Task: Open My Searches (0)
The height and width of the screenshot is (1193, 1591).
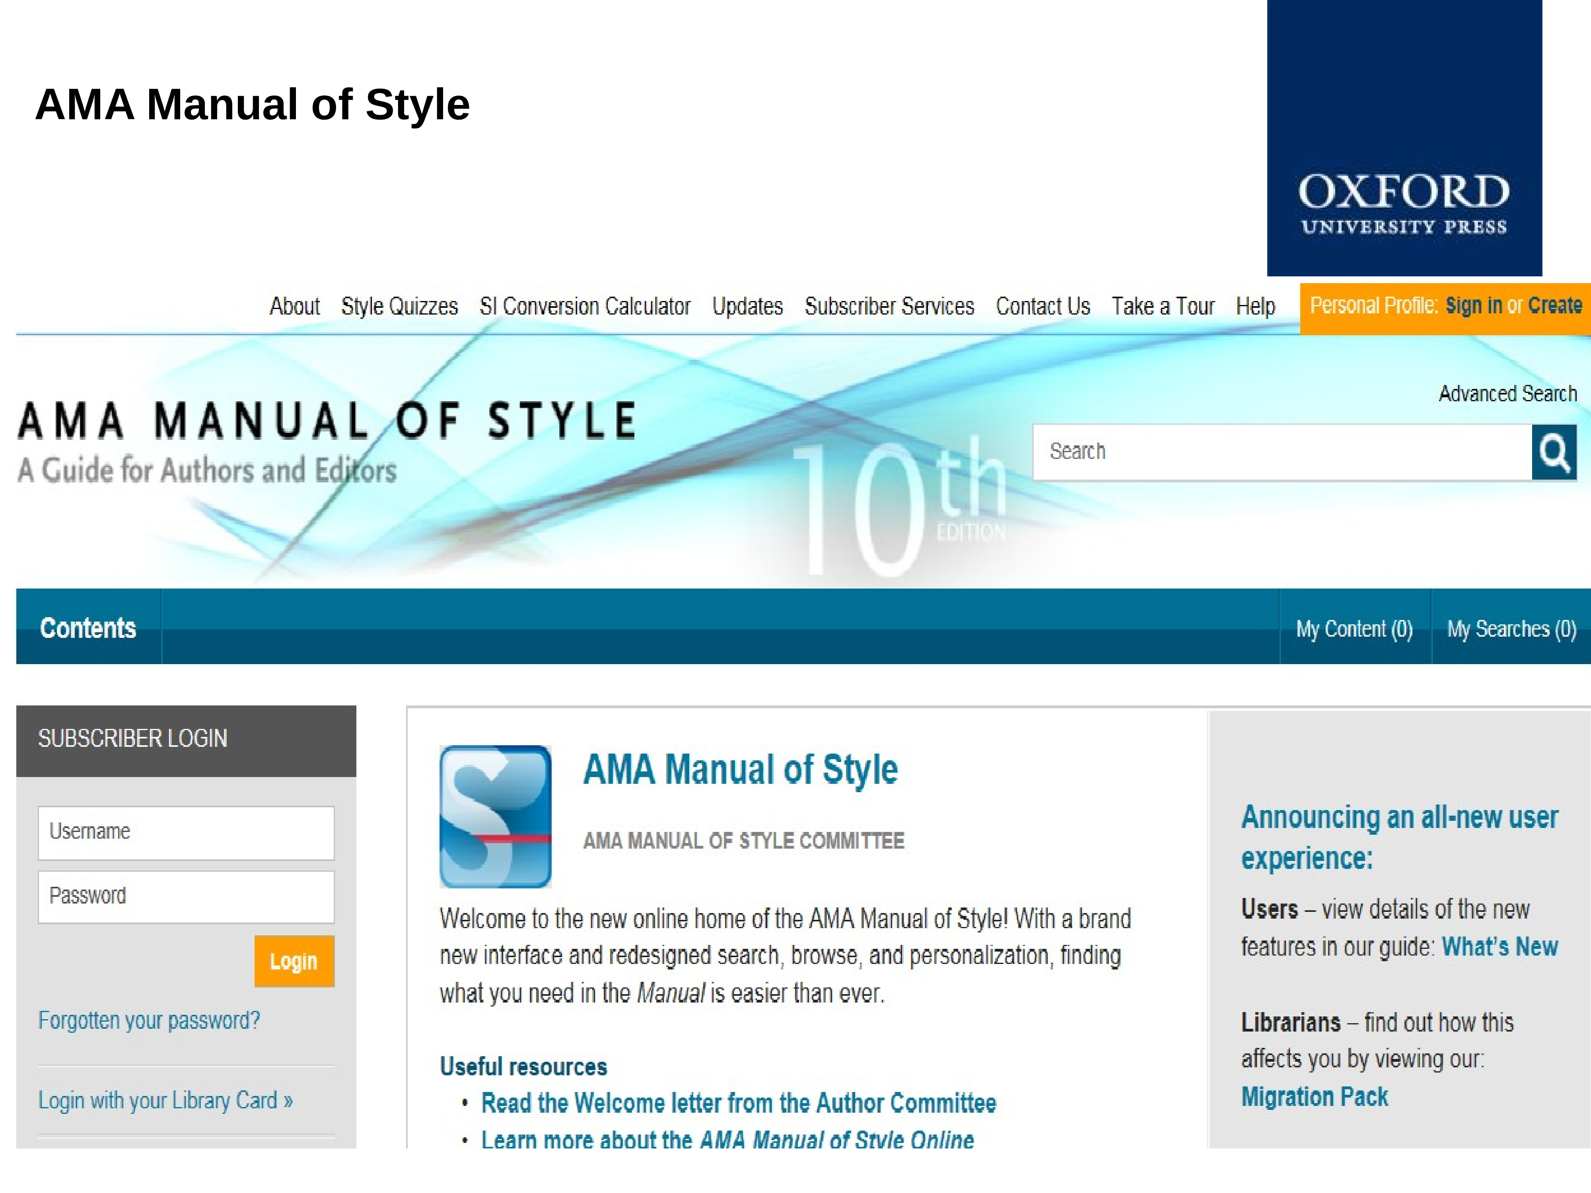Action: click(x=1511, y=629)
